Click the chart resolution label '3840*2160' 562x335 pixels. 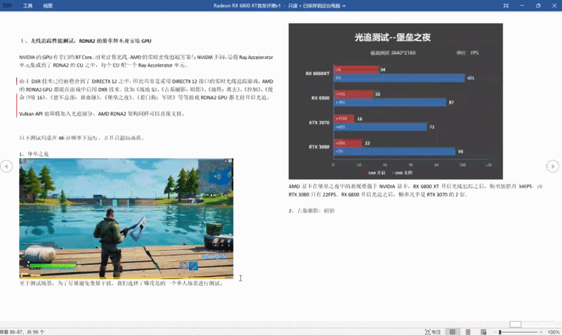coord(403,53)
